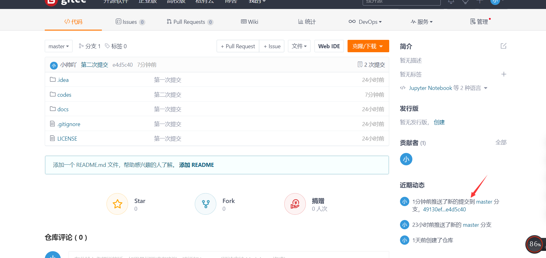Expand the Jupyter Notebook languages dropdown
546x258 pixels.
(x=486, y=88)
